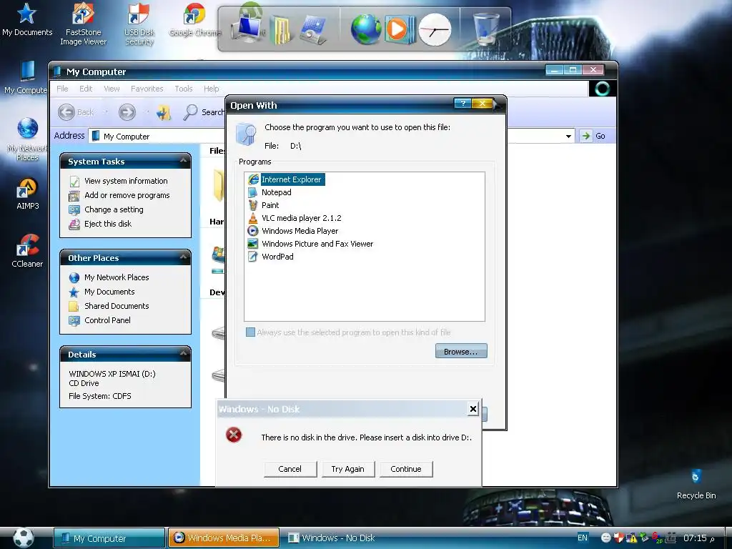This screenshot has height=549, width=732.
Task: Click Forward arrow in My Computer toolbar
Action: (x=127, y=112)
